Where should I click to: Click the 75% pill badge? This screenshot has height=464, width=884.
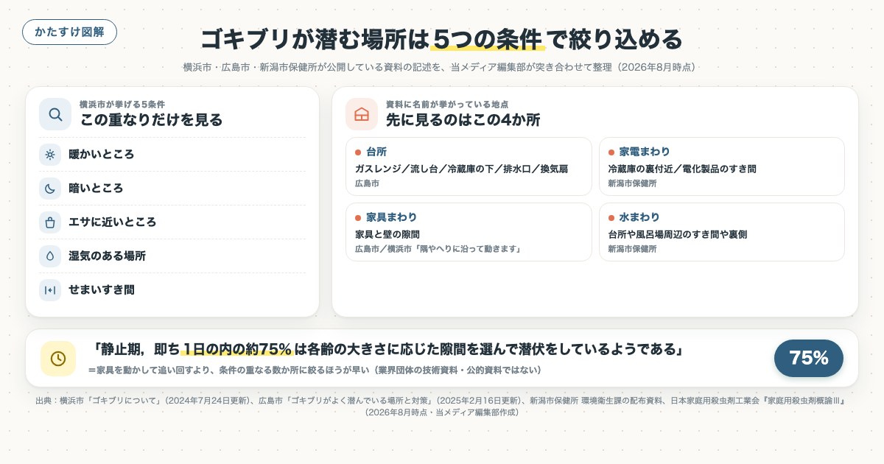point(809,359)
